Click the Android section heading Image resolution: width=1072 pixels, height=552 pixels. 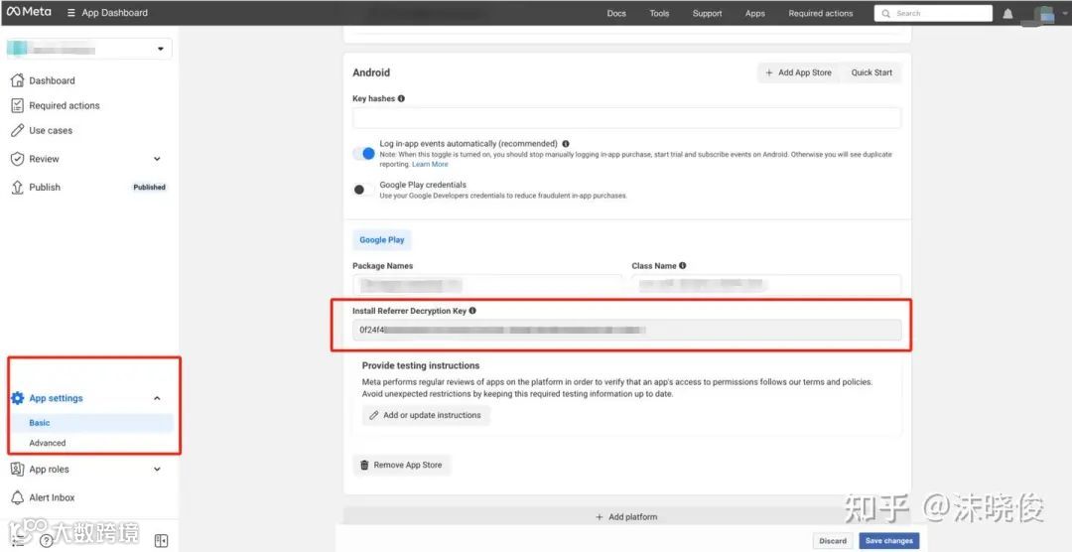click(371, 72)
